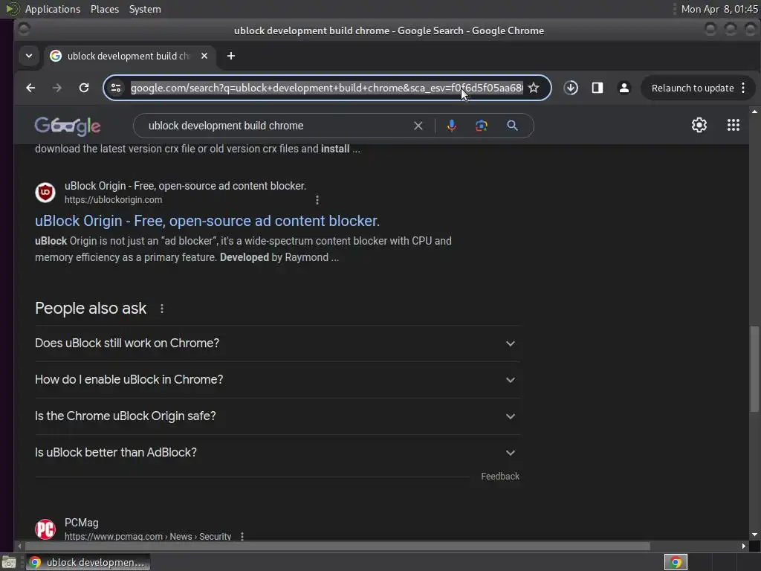Screen dimensions: 761x571
Task: Close the ublock development build tab
Action: [x=204, y=56]
